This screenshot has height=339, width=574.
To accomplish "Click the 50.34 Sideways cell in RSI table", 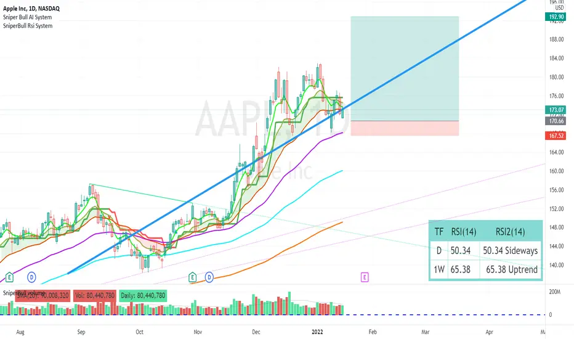I will tap(511, 251).
